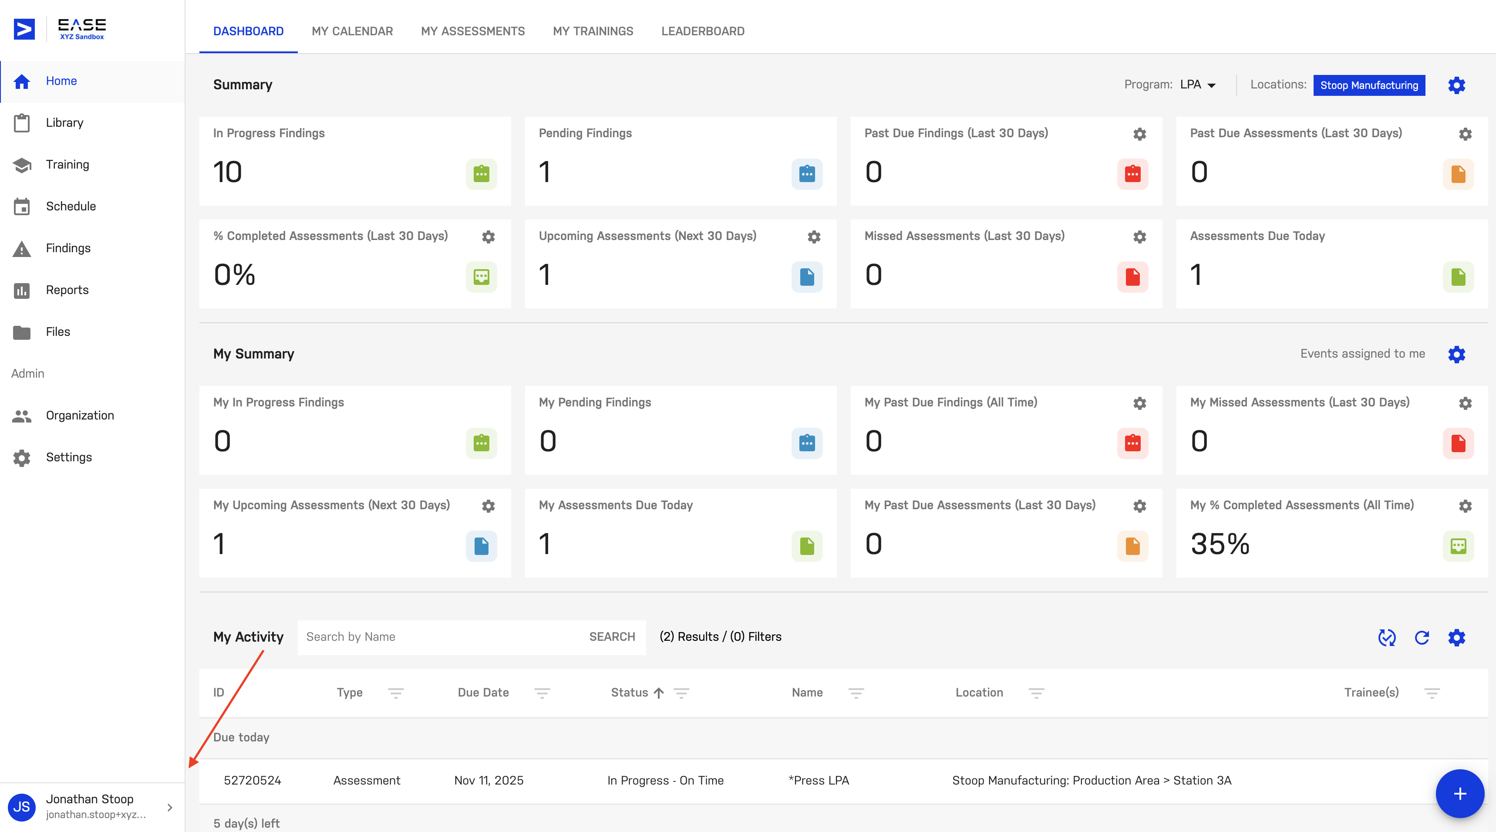The image size is (1496, 832).
Task: Open Summary section gear settings
Action: (1456, 85)
